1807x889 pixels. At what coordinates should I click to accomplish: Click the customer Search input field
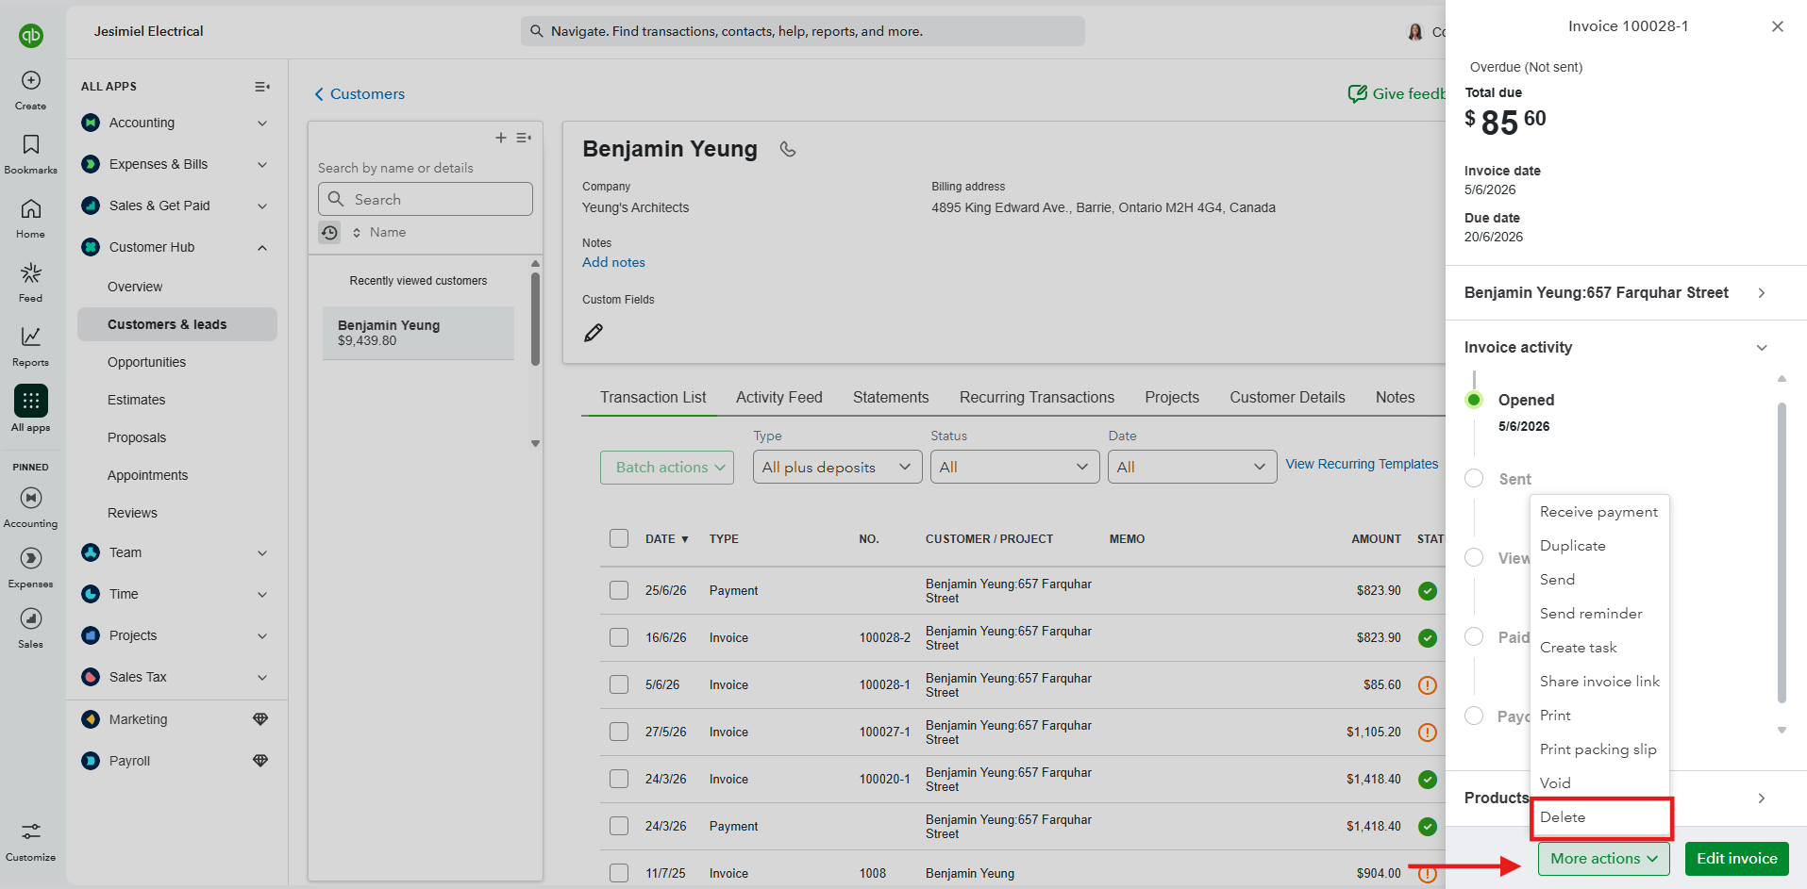[426, 200]
